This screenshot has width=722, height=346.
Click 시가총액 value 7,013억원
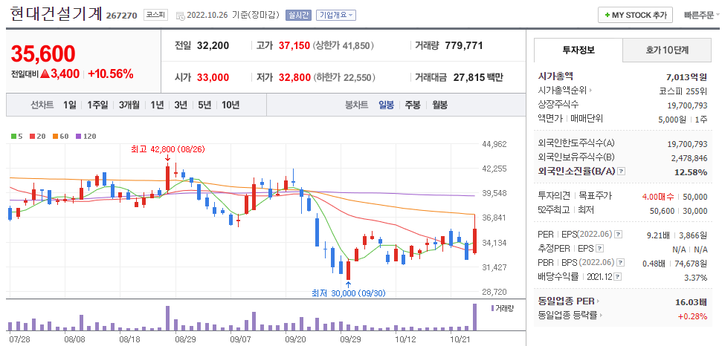coord(686,76)
